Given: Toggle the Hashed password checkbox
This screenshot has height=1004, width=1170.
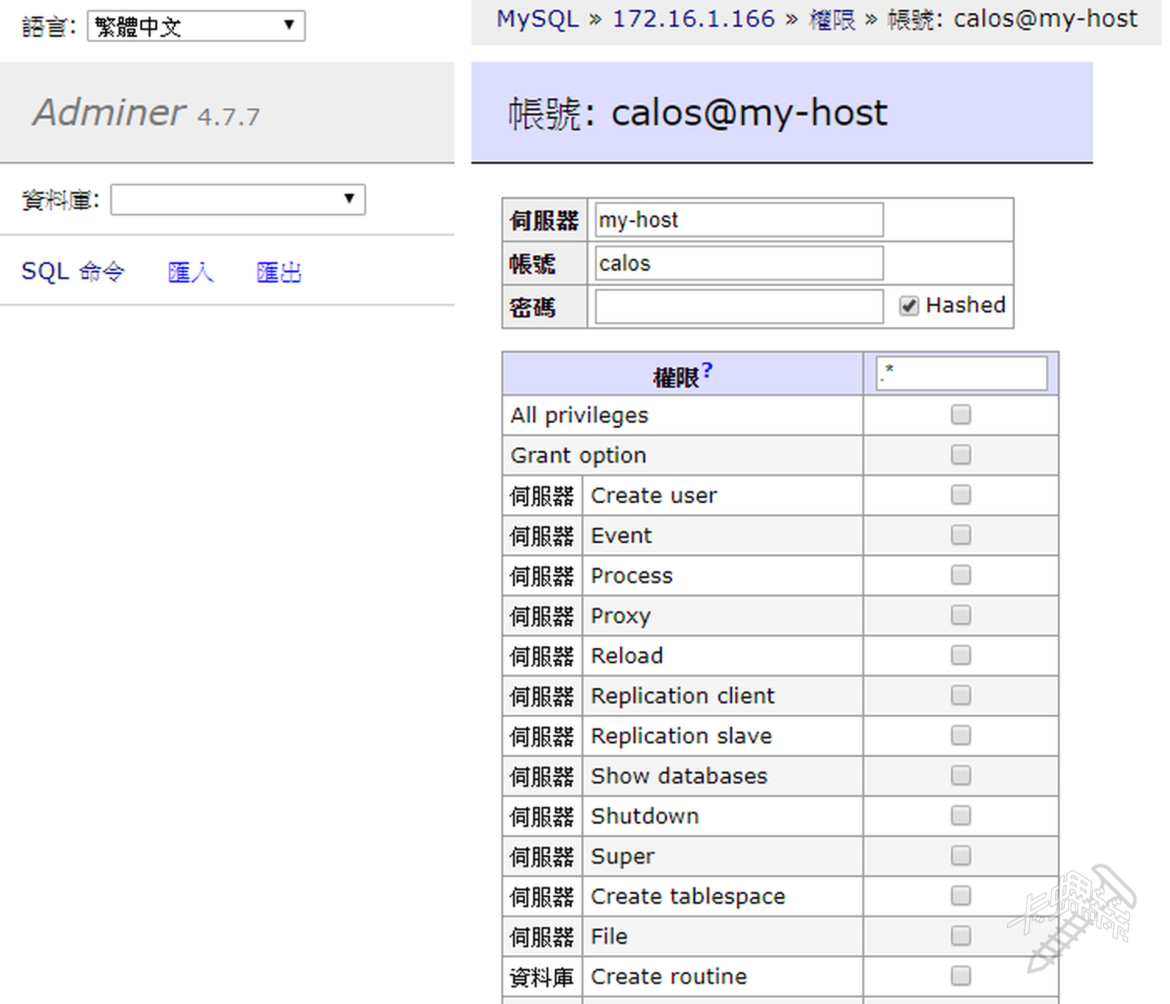Looking at the screenshot, I should 909,306.
